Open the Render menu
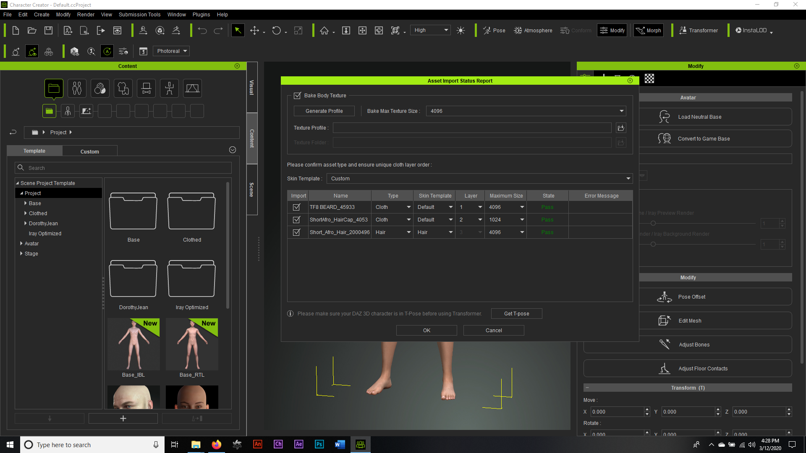 [x=86, y=14]
